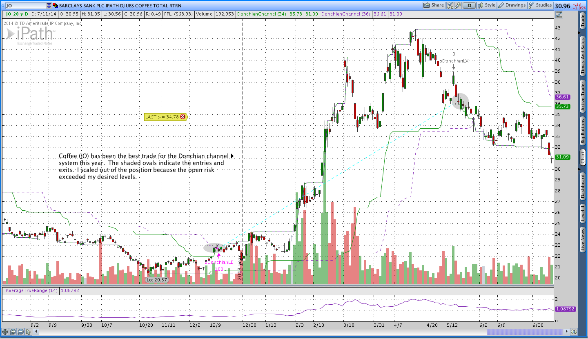Click the zoom out magnifier icon
Viewport: 588px width, 339px height.
pyautogui.click(x=21, y=332)
